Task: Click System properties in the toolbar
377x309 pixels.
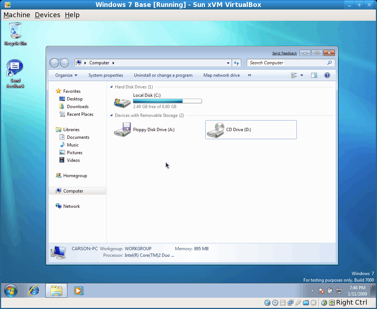Action: point(105,75)
